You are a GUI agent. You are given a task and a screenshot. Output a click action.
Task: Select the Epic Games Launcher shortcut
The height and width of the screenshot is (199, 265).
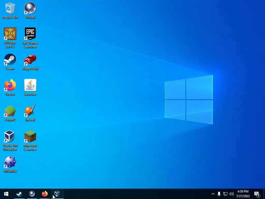pyautogui.click(x=30, y=38)
